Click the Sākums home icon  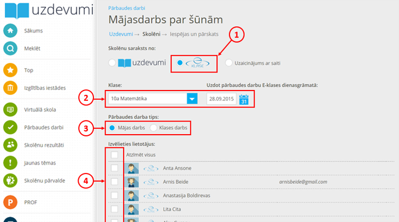click(x=10, y=31)
